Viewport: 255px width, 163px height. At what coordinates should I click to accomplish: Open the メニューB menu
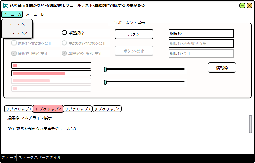(x=35, y=14)
